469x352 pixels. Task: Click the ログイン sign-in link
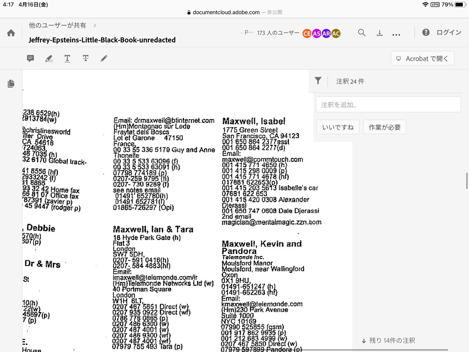tap(449, 32)
